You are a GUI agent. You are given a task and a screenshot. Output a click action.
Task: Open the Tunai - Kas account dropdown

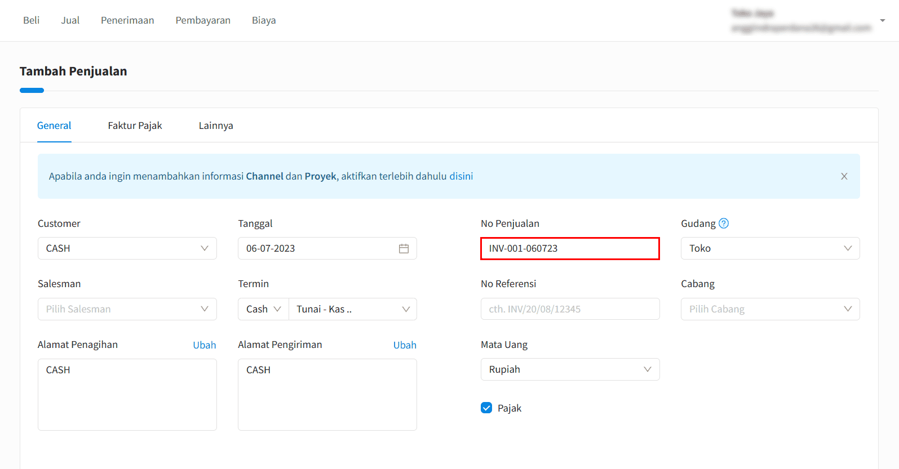(353, 309)
